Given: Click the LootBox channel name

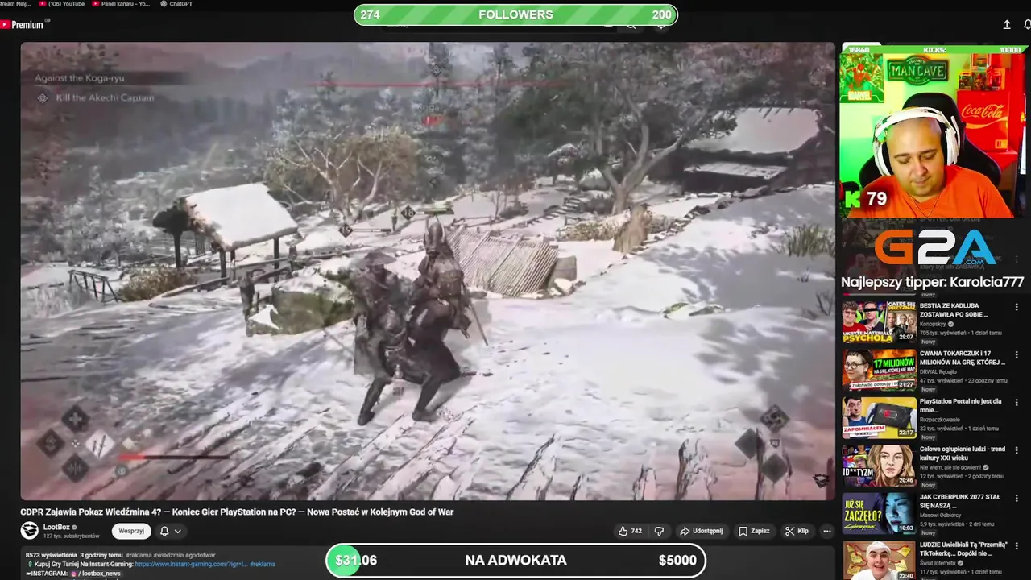Looking at the screenshot, I should (56, 527).
